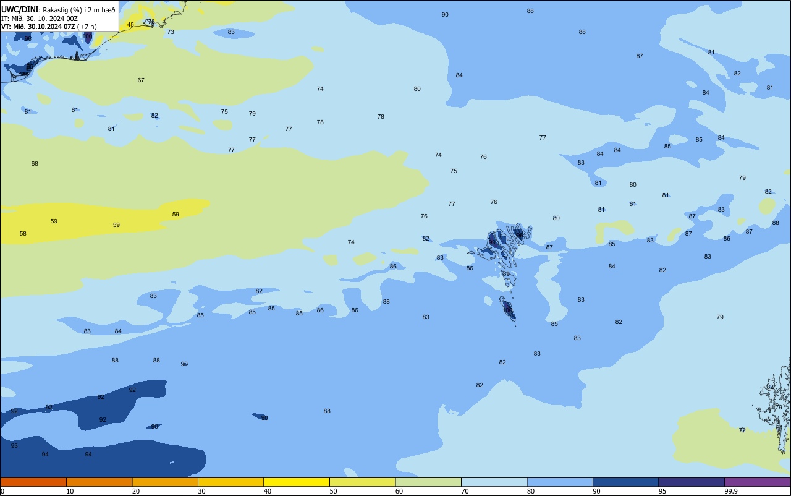Click the title "UWC/DINI: Rakastig (%) í 2 m hæð"

point(58,9)
